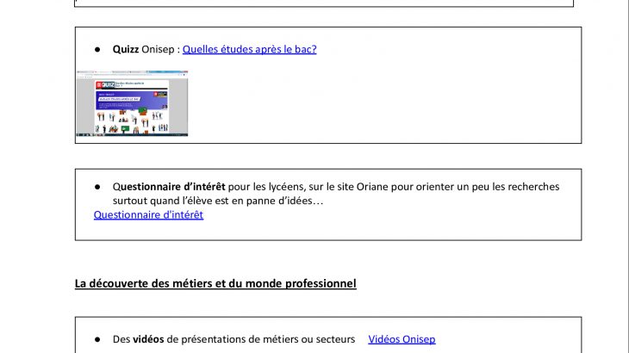
Task: Click the bullet point before "Quizz"
Action: pos(99,49)
